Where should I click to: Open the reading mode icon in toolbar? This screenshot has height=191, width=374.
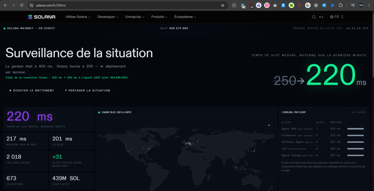click(x=234, y=5)
